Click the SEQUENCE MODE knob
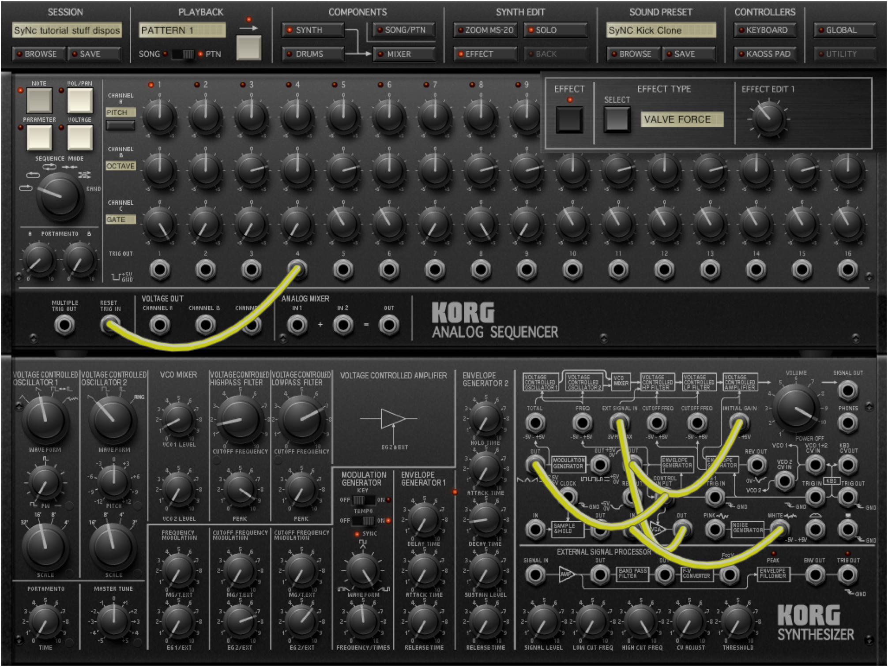 60,197
